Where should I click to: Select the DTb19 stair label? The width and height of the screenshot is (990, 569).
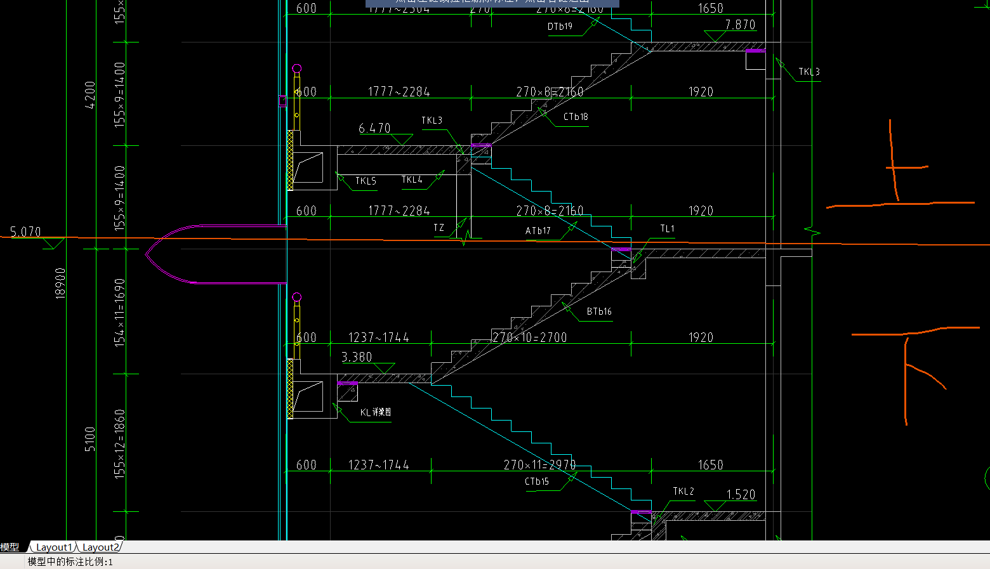point(560,27)
